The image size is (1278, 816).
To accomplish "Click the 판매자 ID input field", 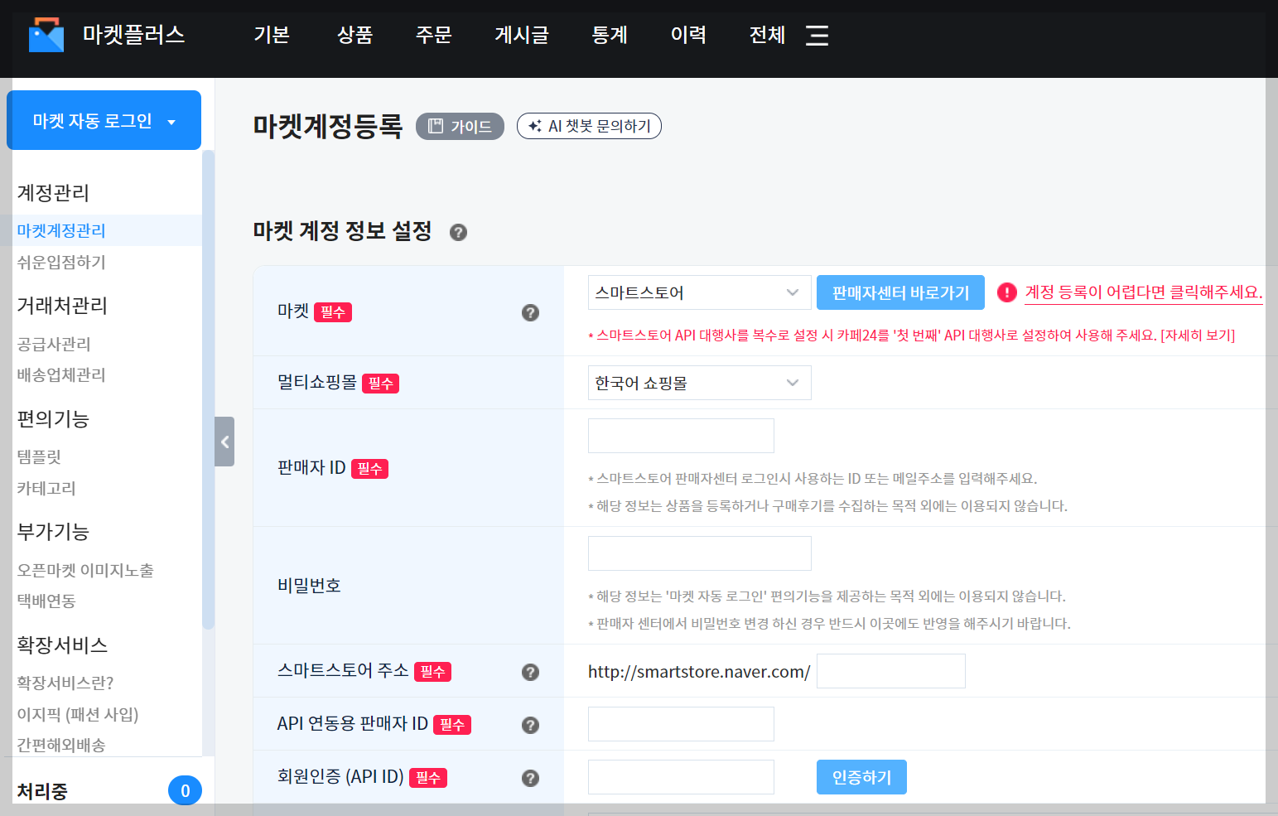I will click(681, 436).
